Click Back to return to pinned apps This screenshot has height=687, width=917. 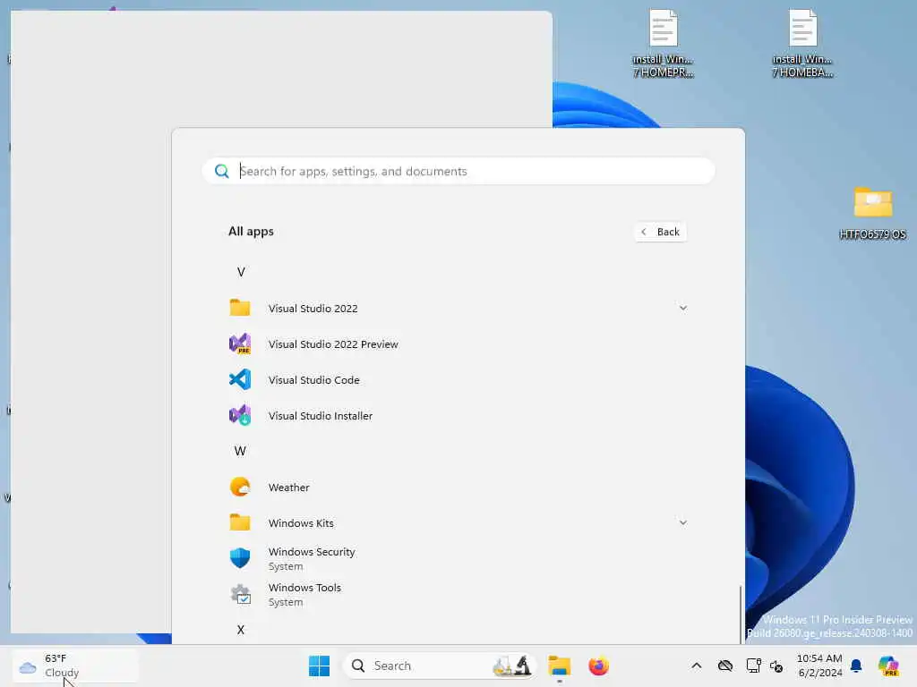(x=661, y=232)
